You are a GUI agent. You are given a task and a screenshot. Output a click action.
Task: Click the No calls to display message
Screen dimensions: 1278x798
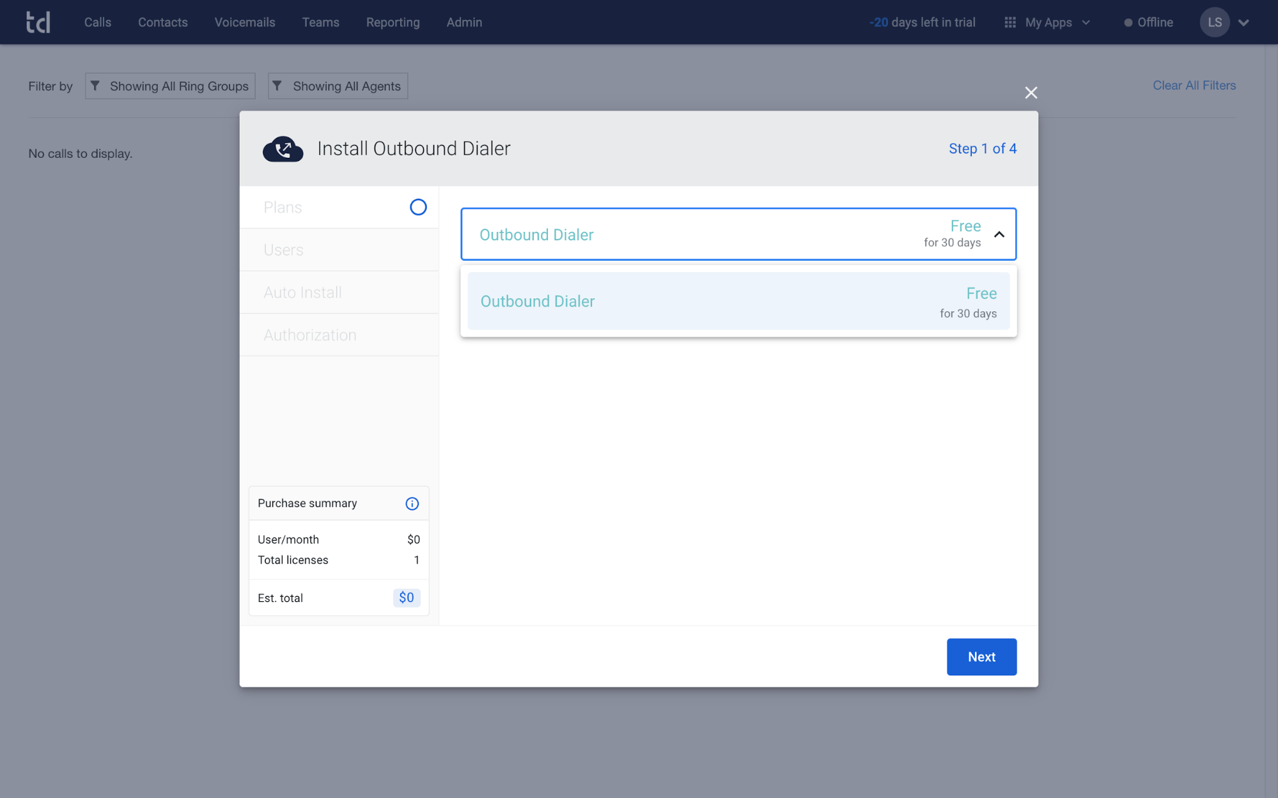(x=81, y=153)
